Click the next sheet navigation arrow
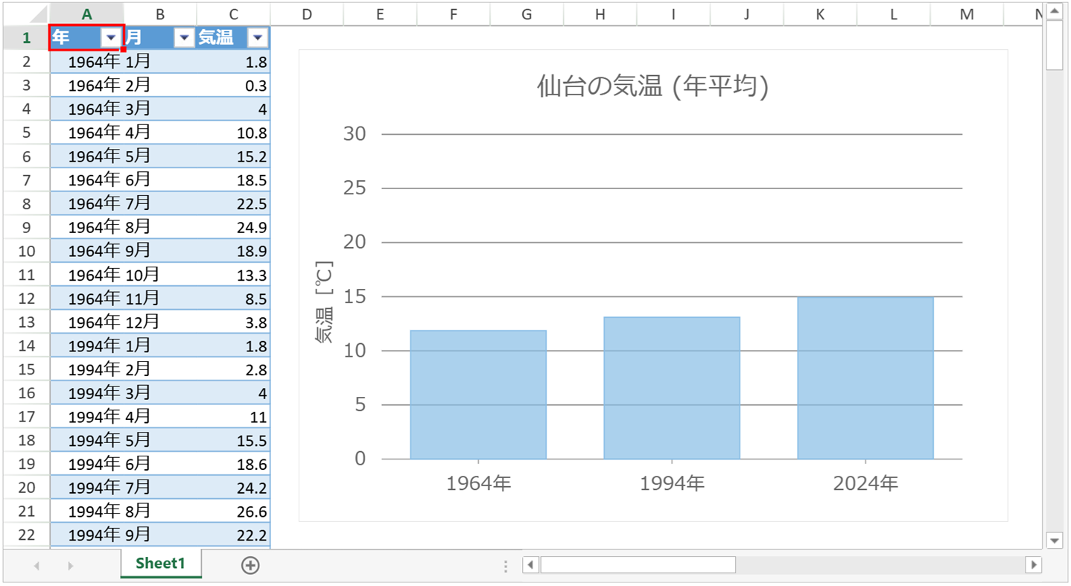 70,566
